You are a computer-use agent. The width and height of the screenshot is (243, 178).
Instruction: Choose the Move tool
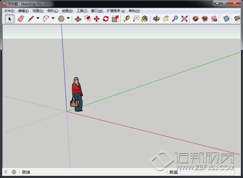pos(97,19)
